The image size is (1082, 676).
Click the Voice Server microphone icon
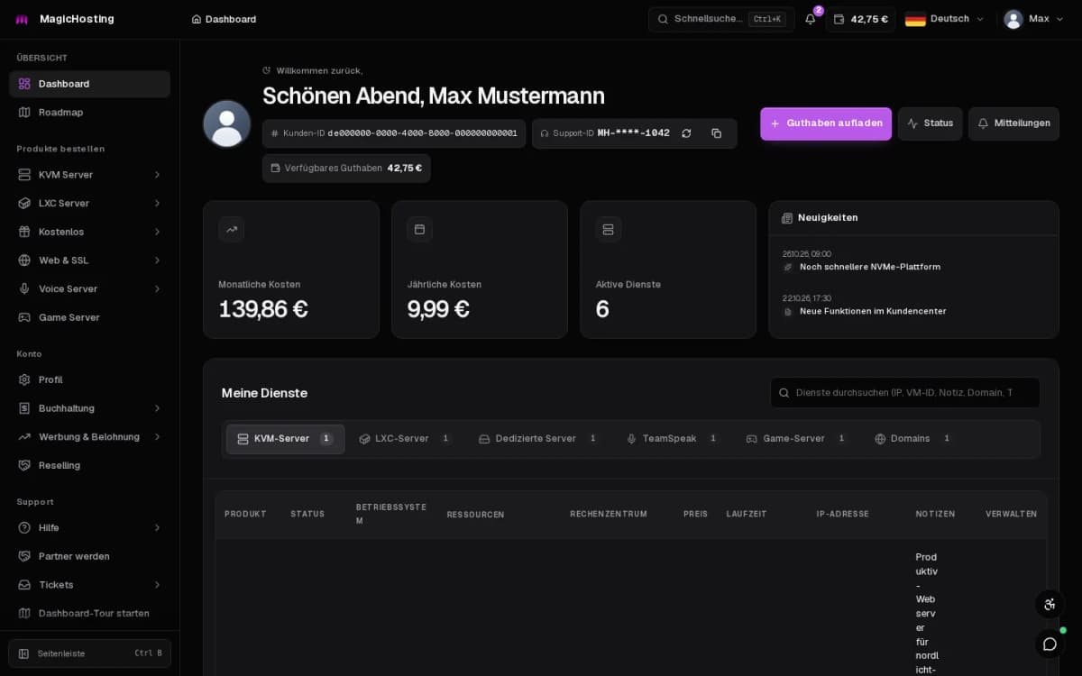pos(24,289)
